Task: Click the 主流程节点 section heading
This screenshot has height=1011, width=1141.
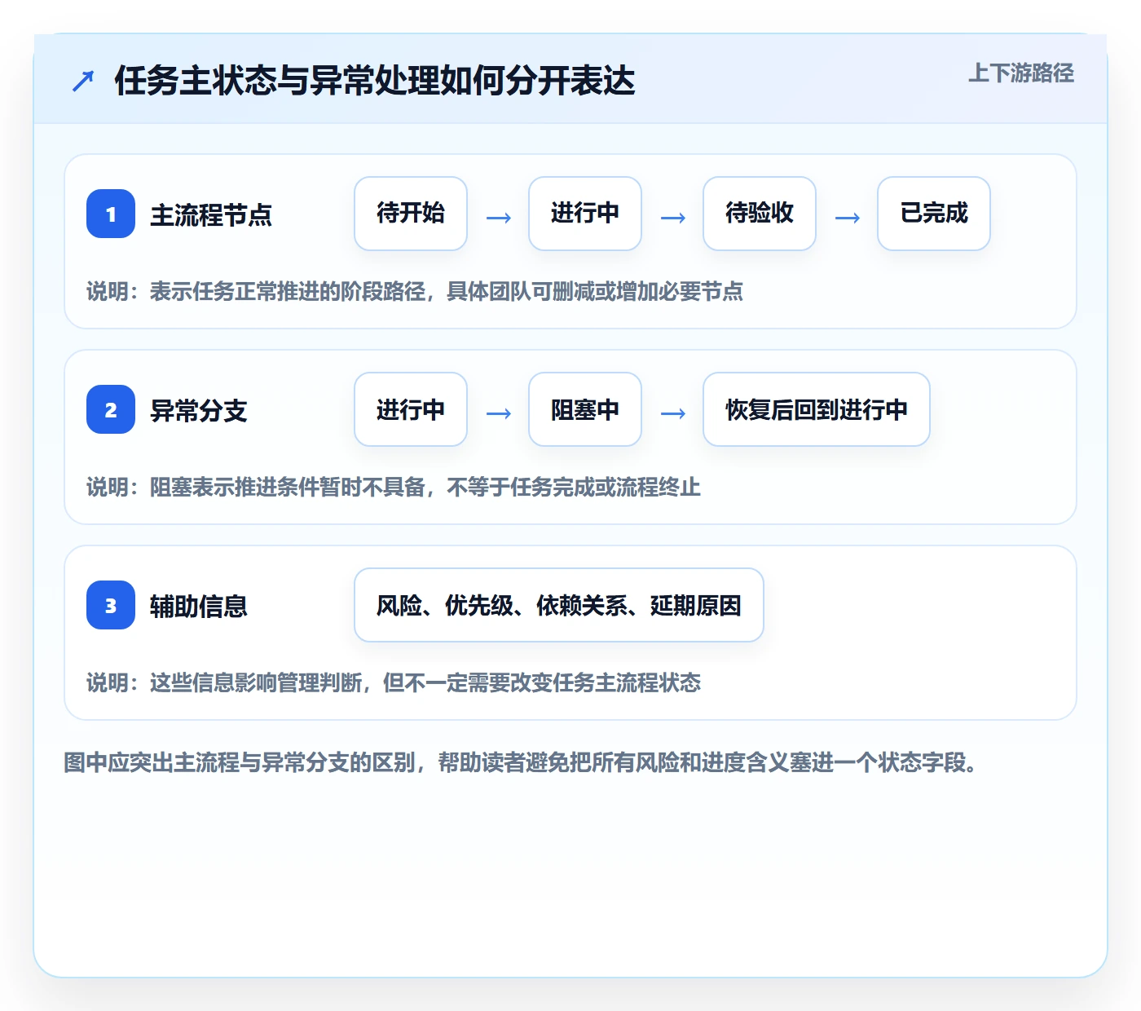Action: click(x=211, y=215)
